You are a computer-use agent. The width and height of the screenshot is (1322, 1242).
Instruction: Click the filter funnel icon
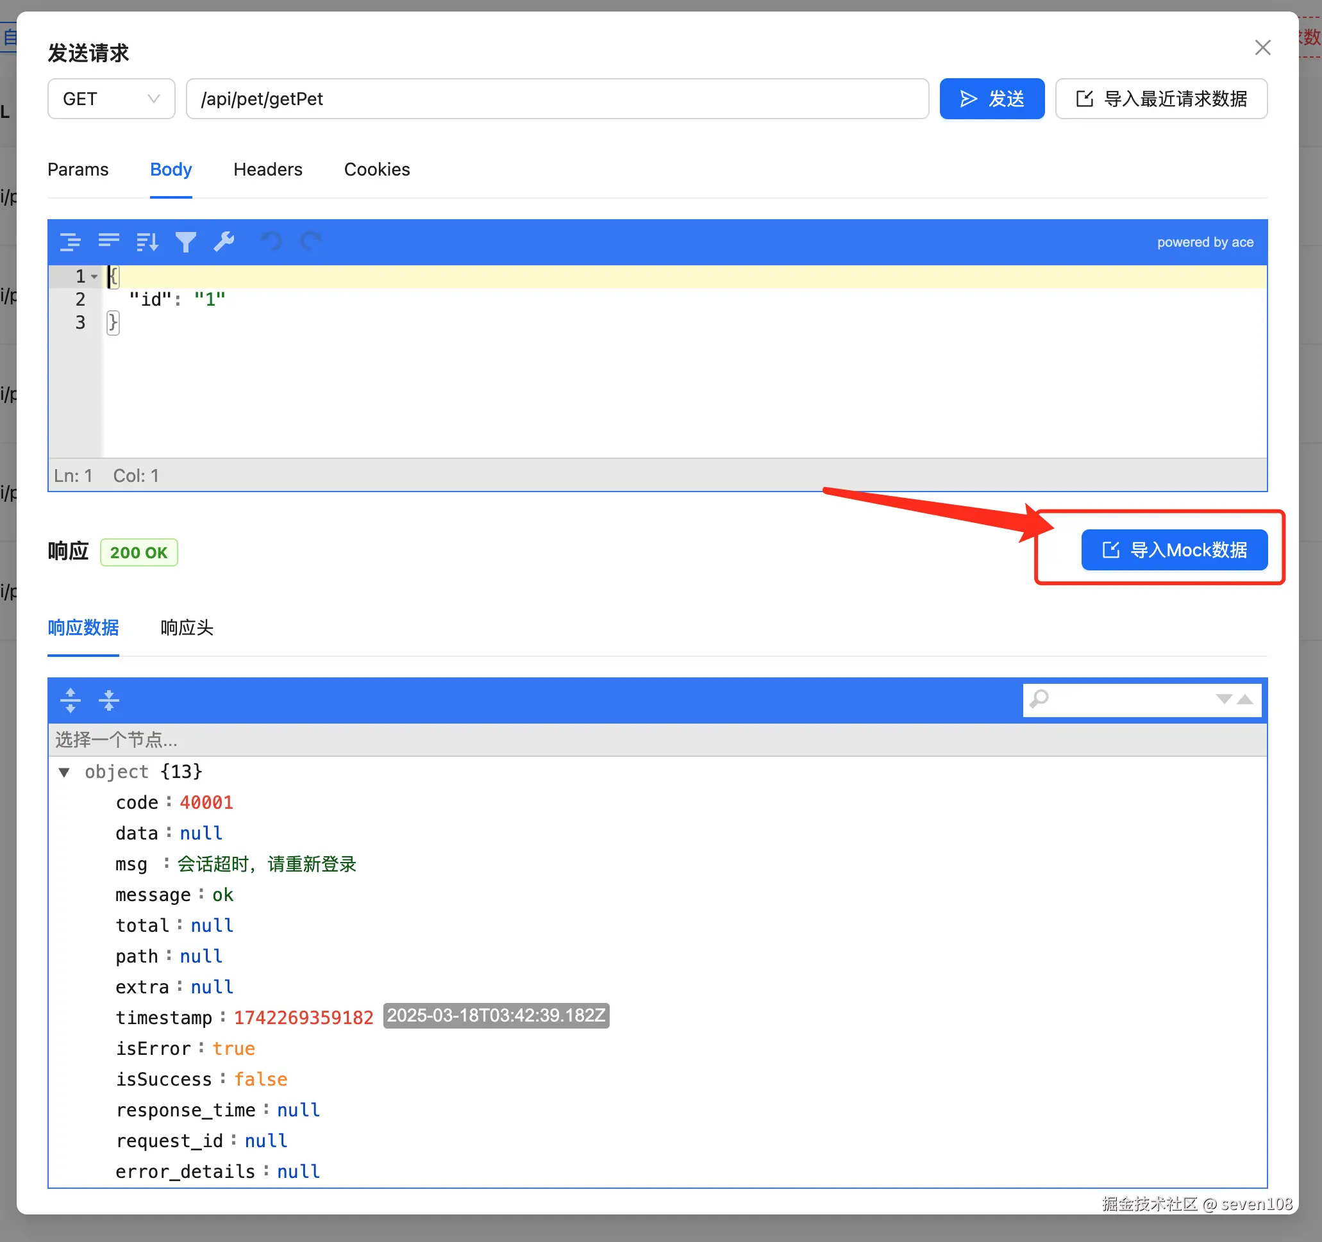tap(185, 242)
